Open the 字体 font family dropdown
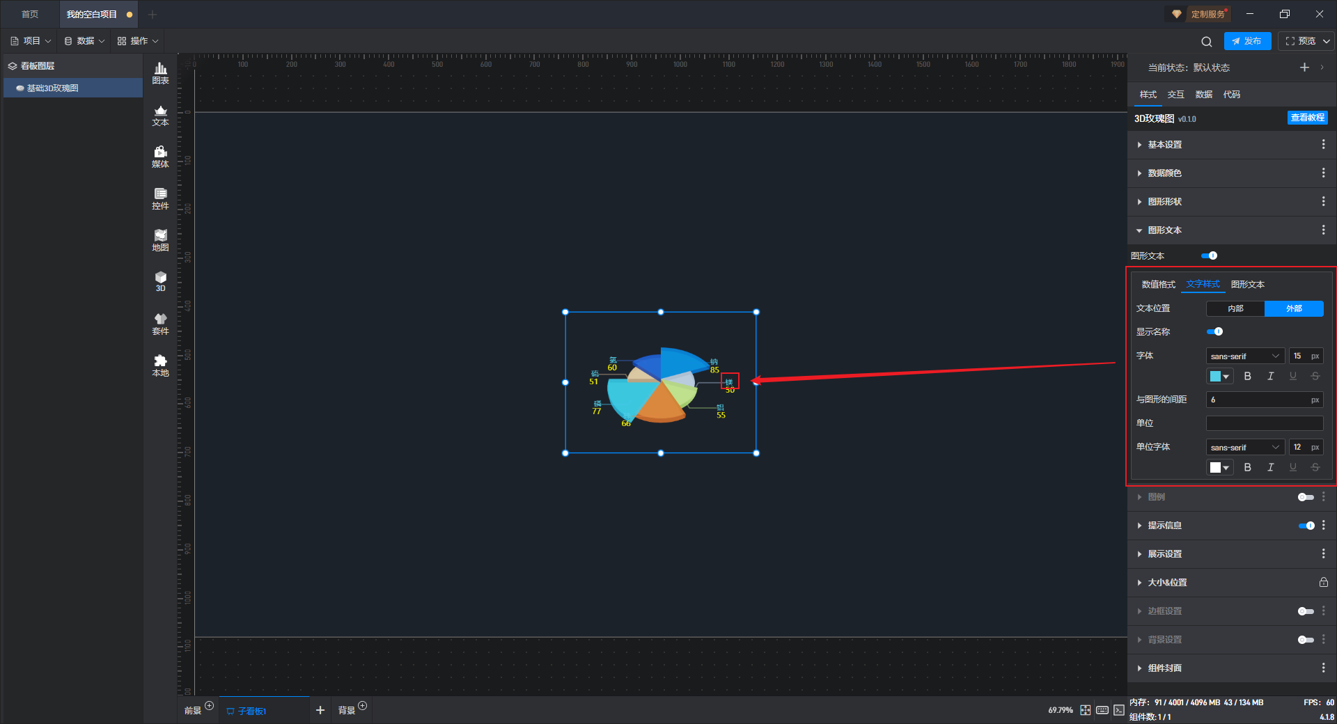1337x724 pixels. 1245,356
